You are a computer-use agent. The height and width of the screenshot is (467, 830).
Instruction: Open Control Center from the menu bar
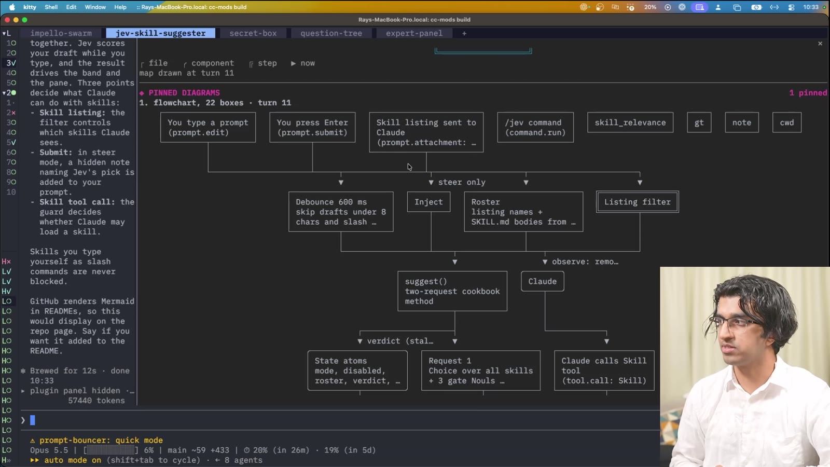click(x=791, y=7)
